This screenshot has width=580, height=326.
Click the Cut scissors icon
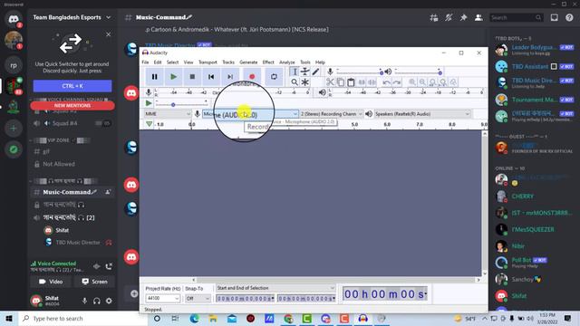[330, 82]
